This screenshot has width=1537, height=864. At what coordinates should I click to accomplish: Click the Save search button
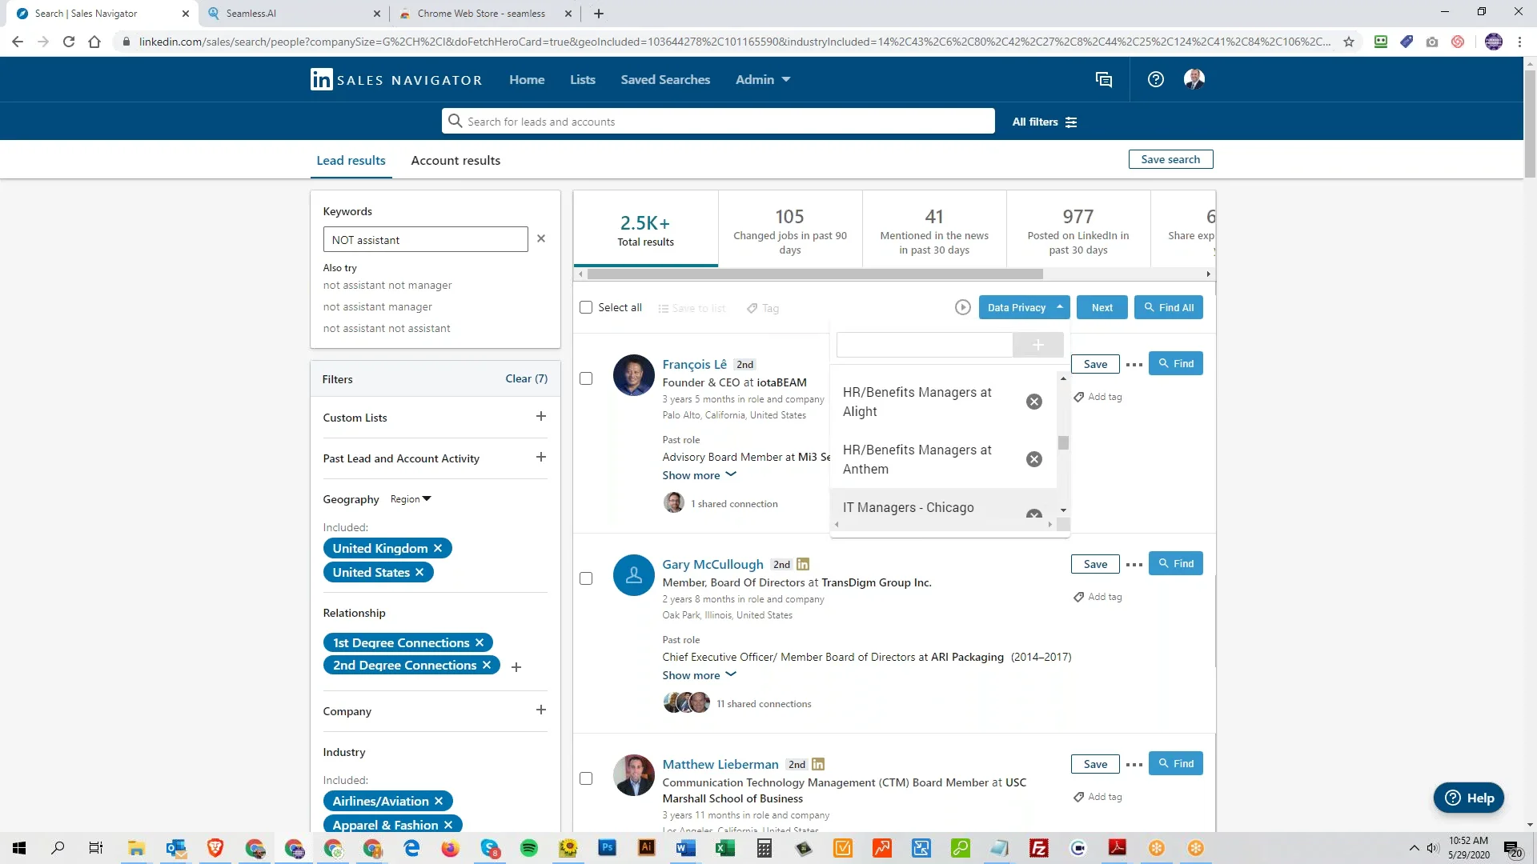1170,159
